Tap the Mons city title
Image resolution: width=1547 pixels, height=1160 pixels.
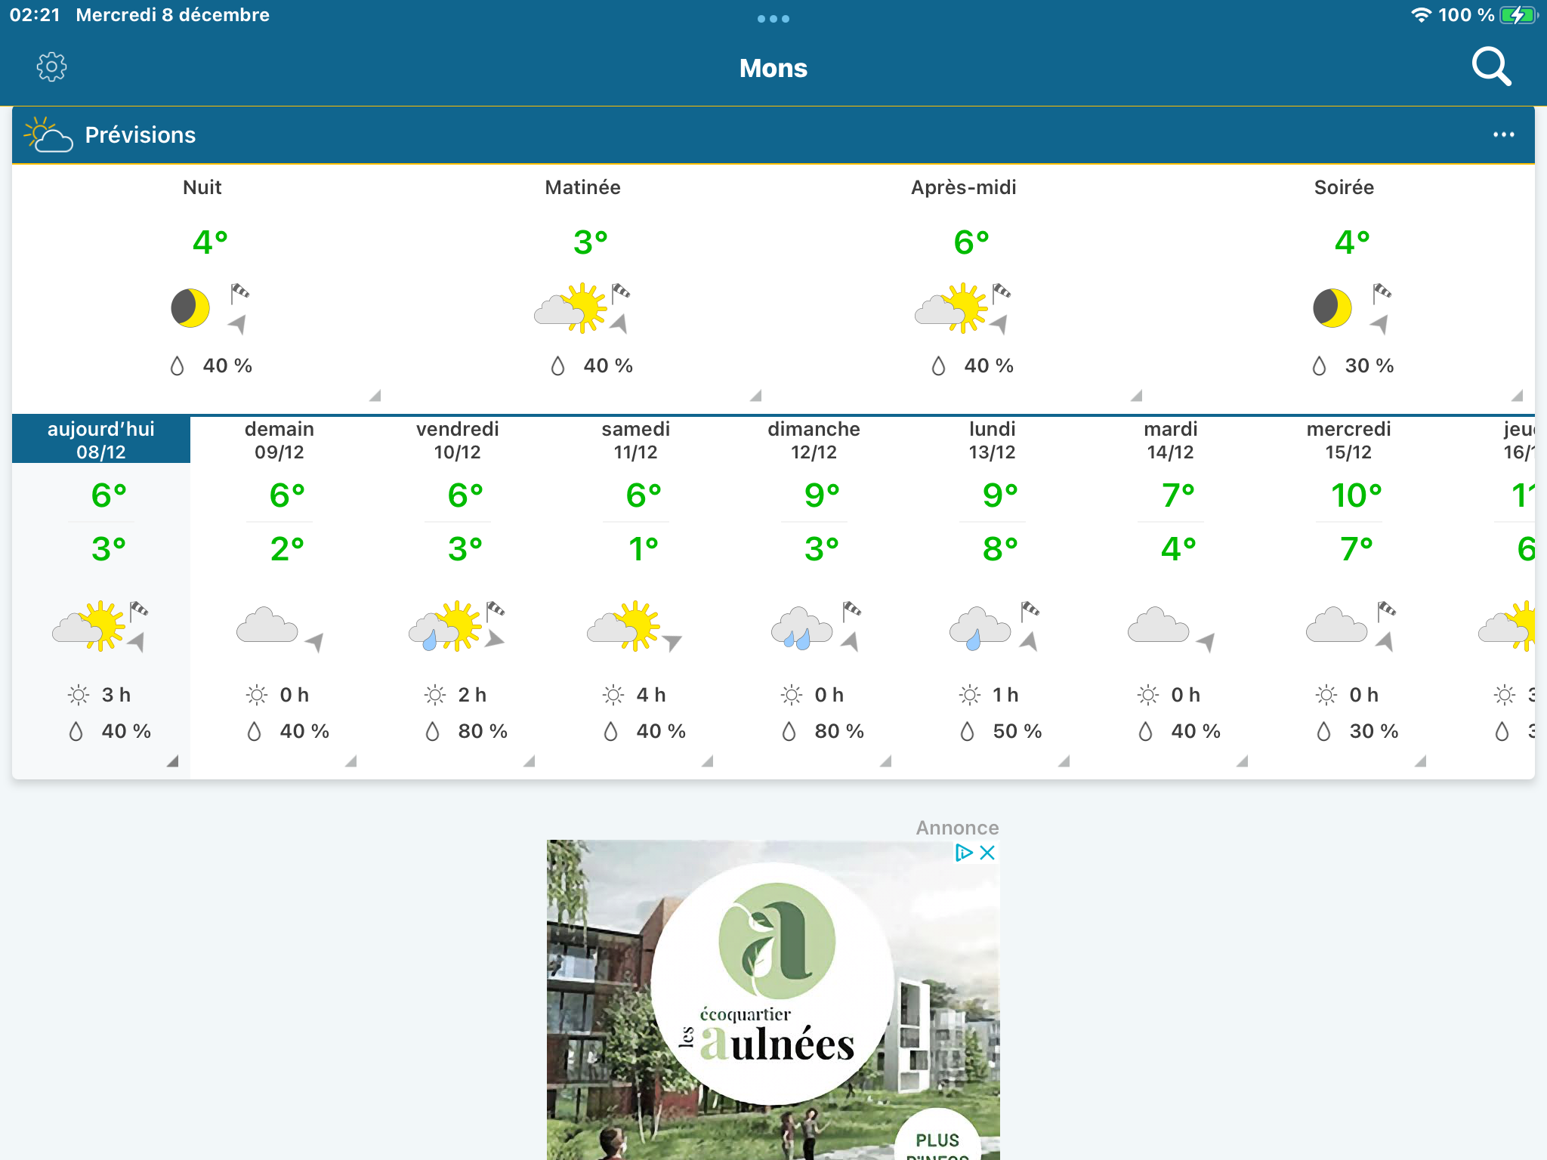[x=773, y=68]
